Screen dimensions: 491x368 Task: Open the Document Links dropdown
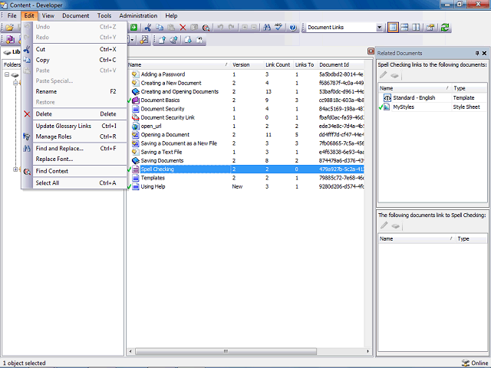coord(379,28)
